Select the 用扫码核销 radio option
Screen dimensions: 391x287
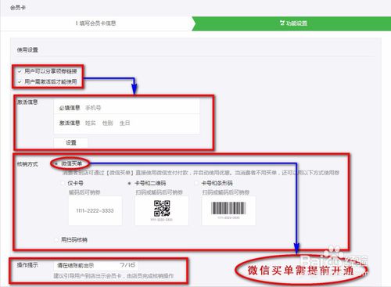coord(56,239)
